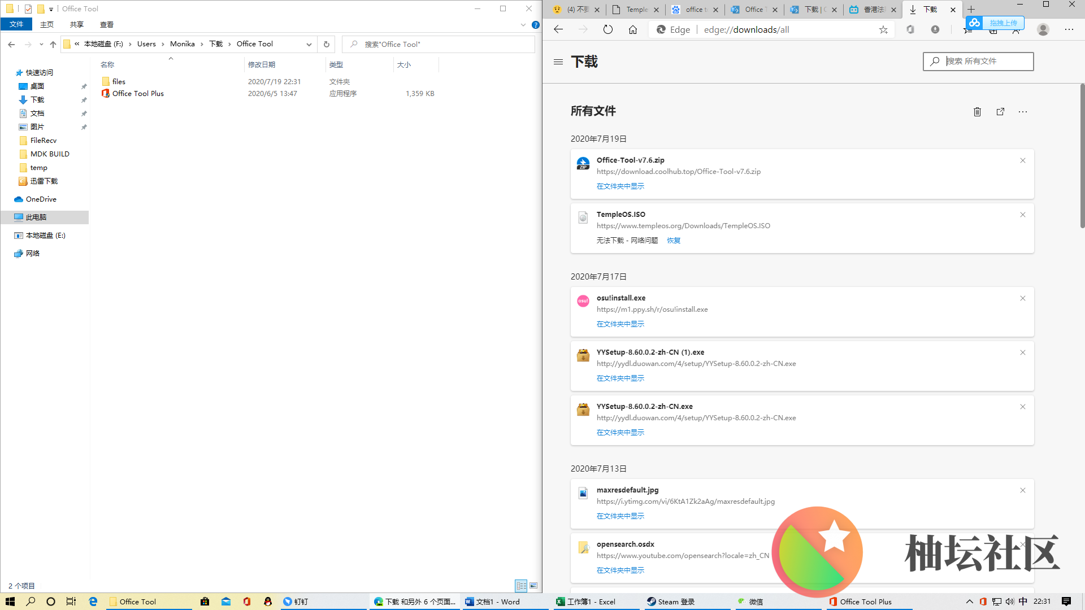Open more options for all files
Viewport: 1085px width, 610px height.
point(1023,112)
